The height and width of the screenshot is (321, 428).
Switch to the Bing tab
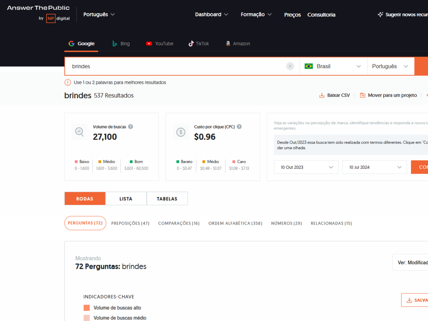121,43
